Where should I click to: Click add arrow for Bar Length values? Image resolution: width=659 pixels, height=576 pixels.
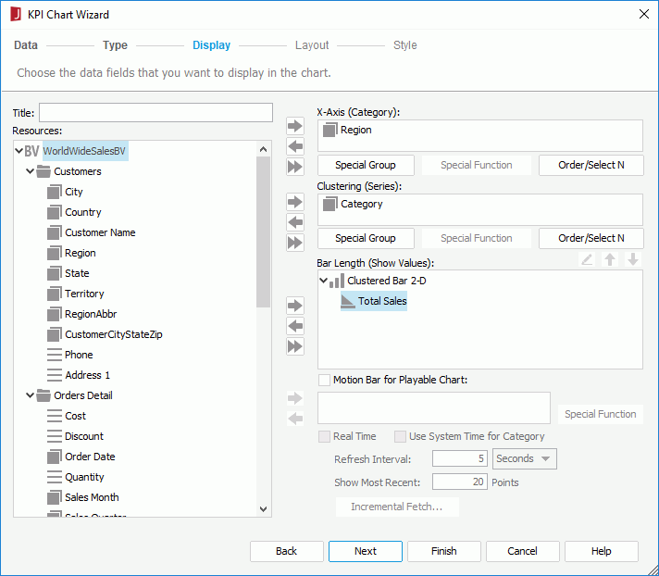point(295,306)
